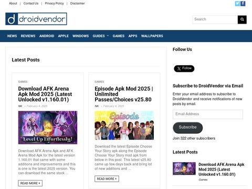The width and height of the screenshot is (252, 189).
Task: Click the 'Follow Us' sidebar heading
Action: click(182, 49)
